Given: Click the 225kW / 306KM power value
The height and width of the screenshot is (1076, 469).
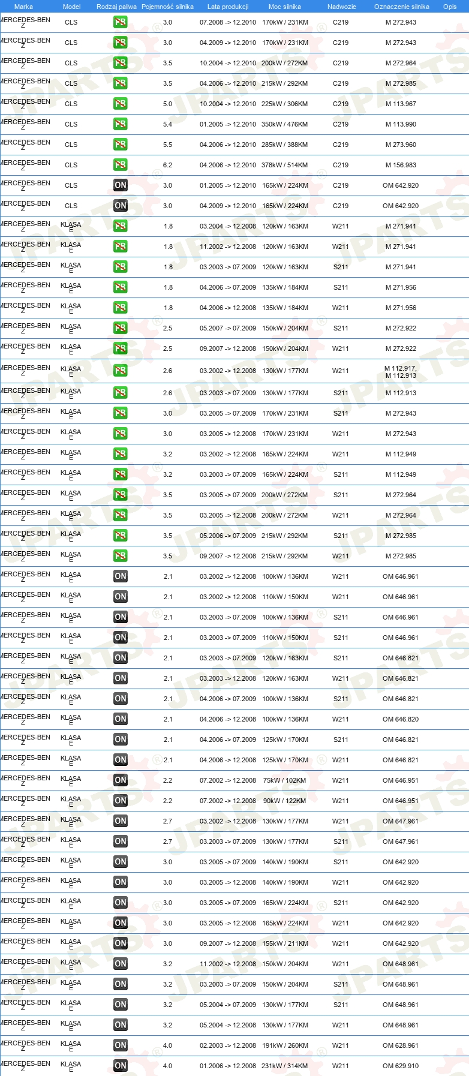Looking at the screenshot, I should tap(285, 104).
